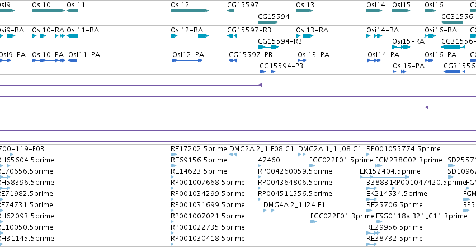476x247 pixels.
Task: Click the CG15594-PB coding glyph
Action: [x=267, y=72]
